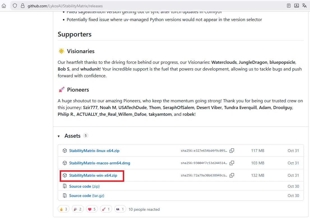310x220 pixels.
Task: Click the name 'SeraphOfSalem'
Action: tap(179, 107)
